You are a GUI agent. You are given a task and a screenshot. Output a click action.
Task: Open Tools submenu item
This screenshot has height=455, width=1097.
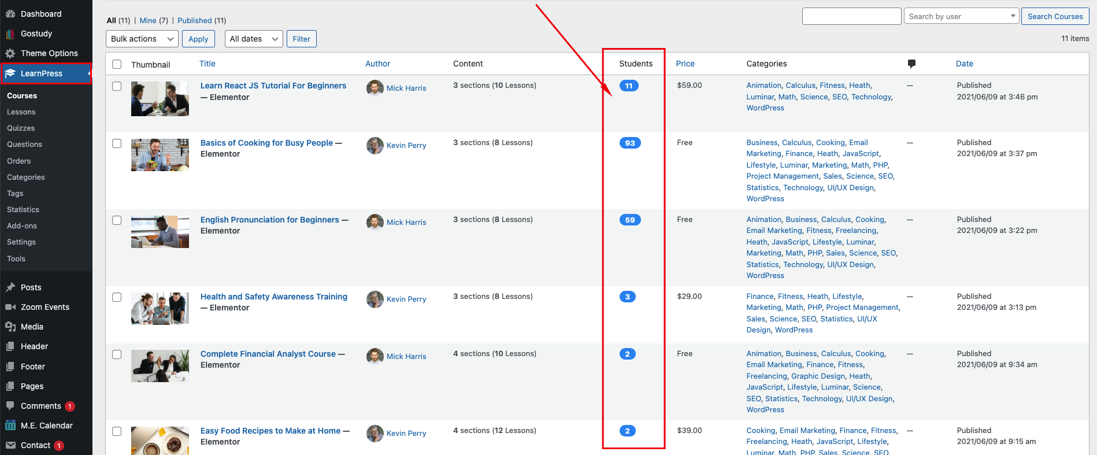click(16, 259)
